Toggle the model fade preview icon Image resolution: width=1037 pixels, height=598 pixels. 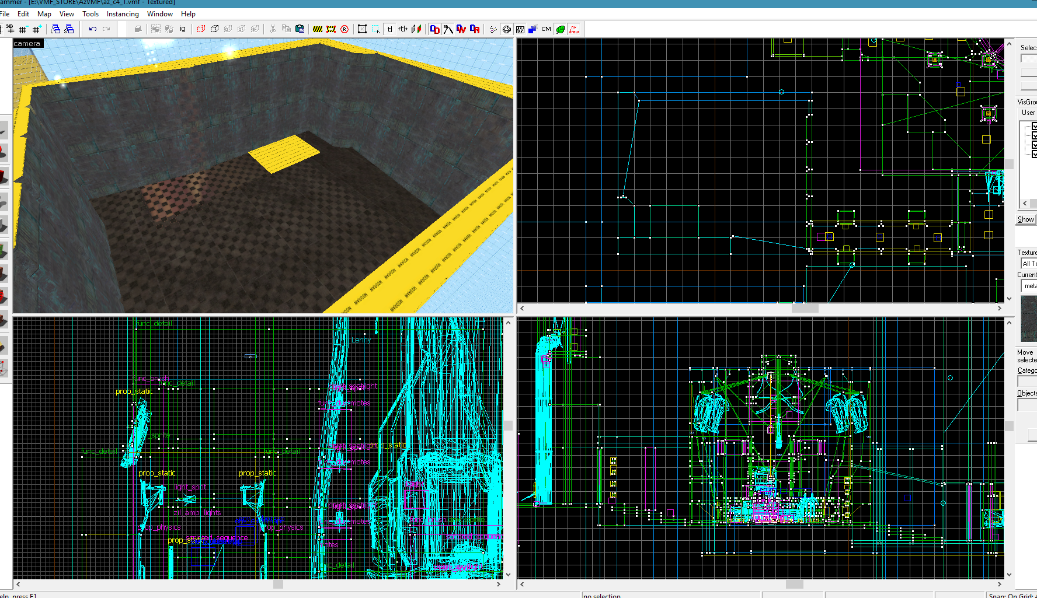click(520, 29)
